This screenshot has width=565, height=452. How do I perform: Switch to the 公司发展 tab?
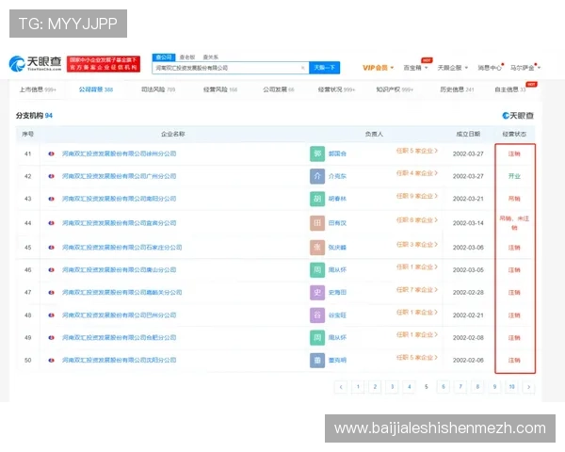pyautogui.click(x=279, y=89)
